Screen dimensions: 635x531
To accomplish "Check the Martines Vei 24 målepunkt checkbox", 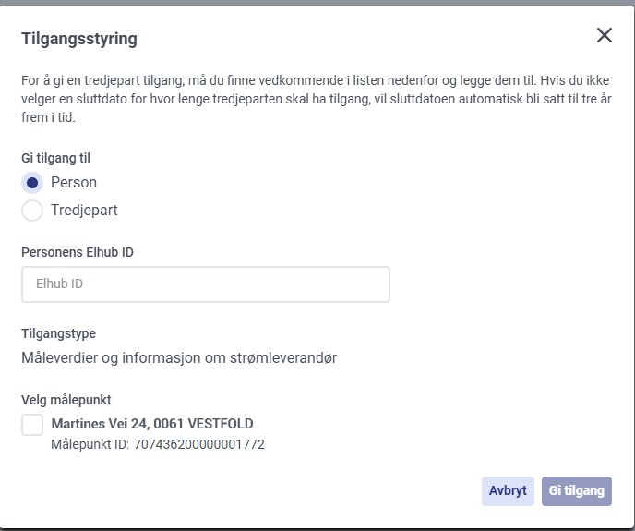I will (32, 425).
